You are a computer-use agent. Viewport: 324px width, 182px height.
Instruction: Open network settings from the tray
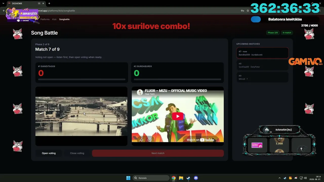(x=301, y=178)
